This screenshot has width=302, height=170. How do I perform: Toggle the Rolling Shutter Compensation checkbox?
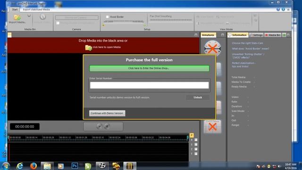point(58,23)
